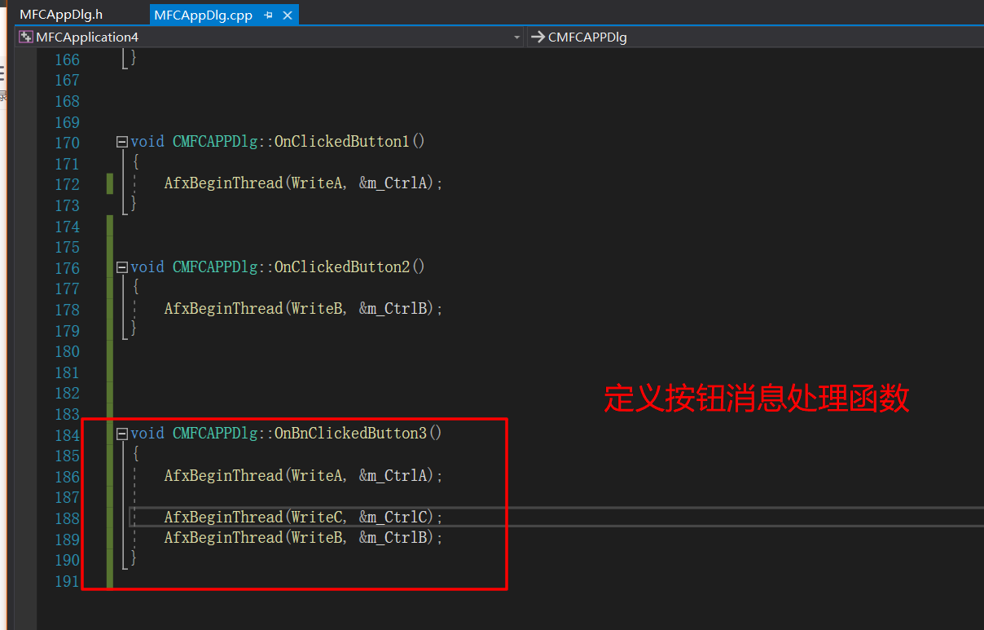Open the CMFCAPPDlg class navigation dropdown

[x=756, y=37]
